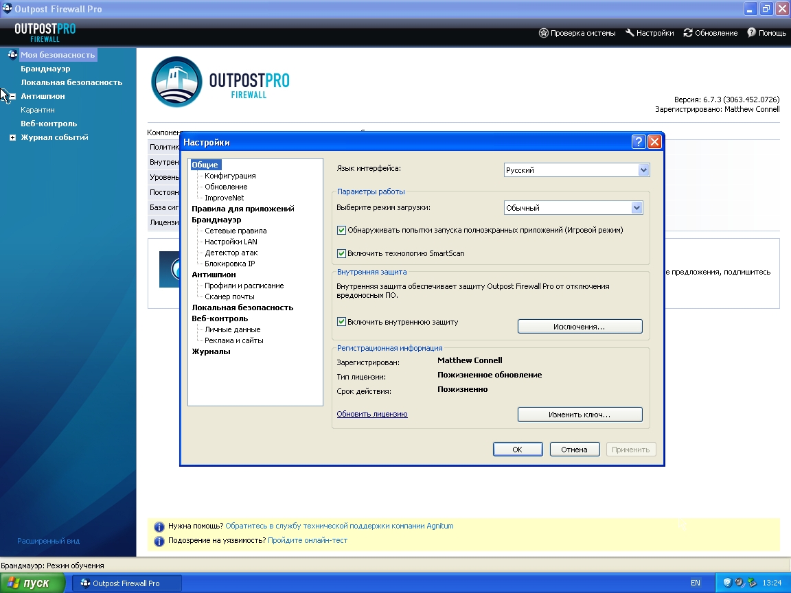Open the пуск start button

[x=33, y=583]
